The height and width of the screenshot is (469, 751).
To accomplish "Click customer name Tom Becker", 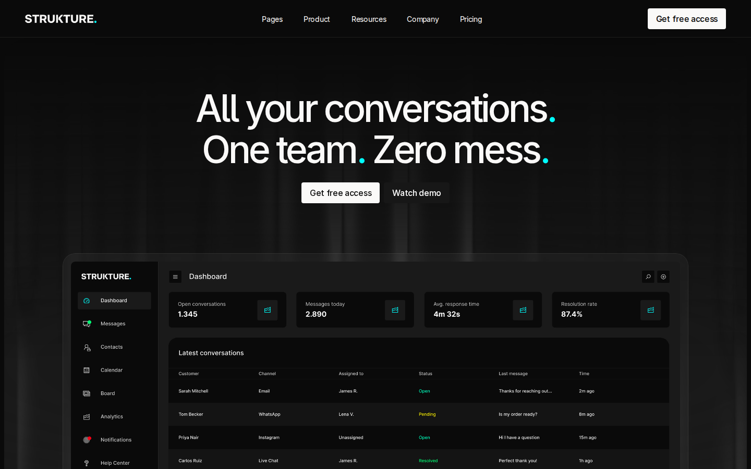I will pos(191,414).
